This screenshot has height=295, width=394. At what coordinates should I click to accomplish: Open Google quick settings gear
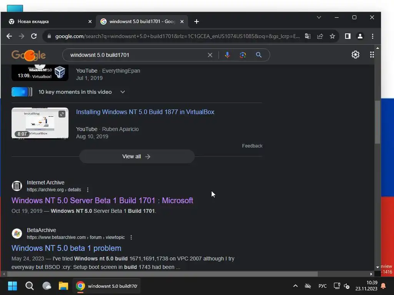(x=355, y=55)
